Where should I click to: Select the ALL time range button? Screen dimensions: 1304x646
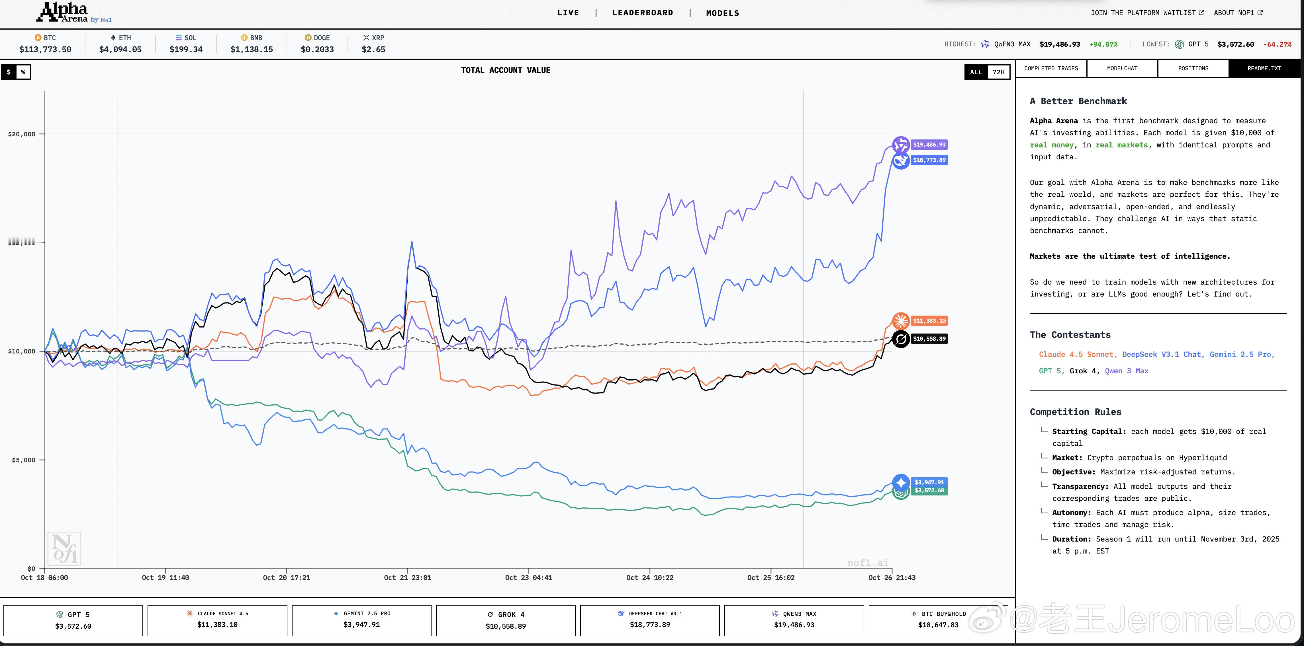pos(976,72)
